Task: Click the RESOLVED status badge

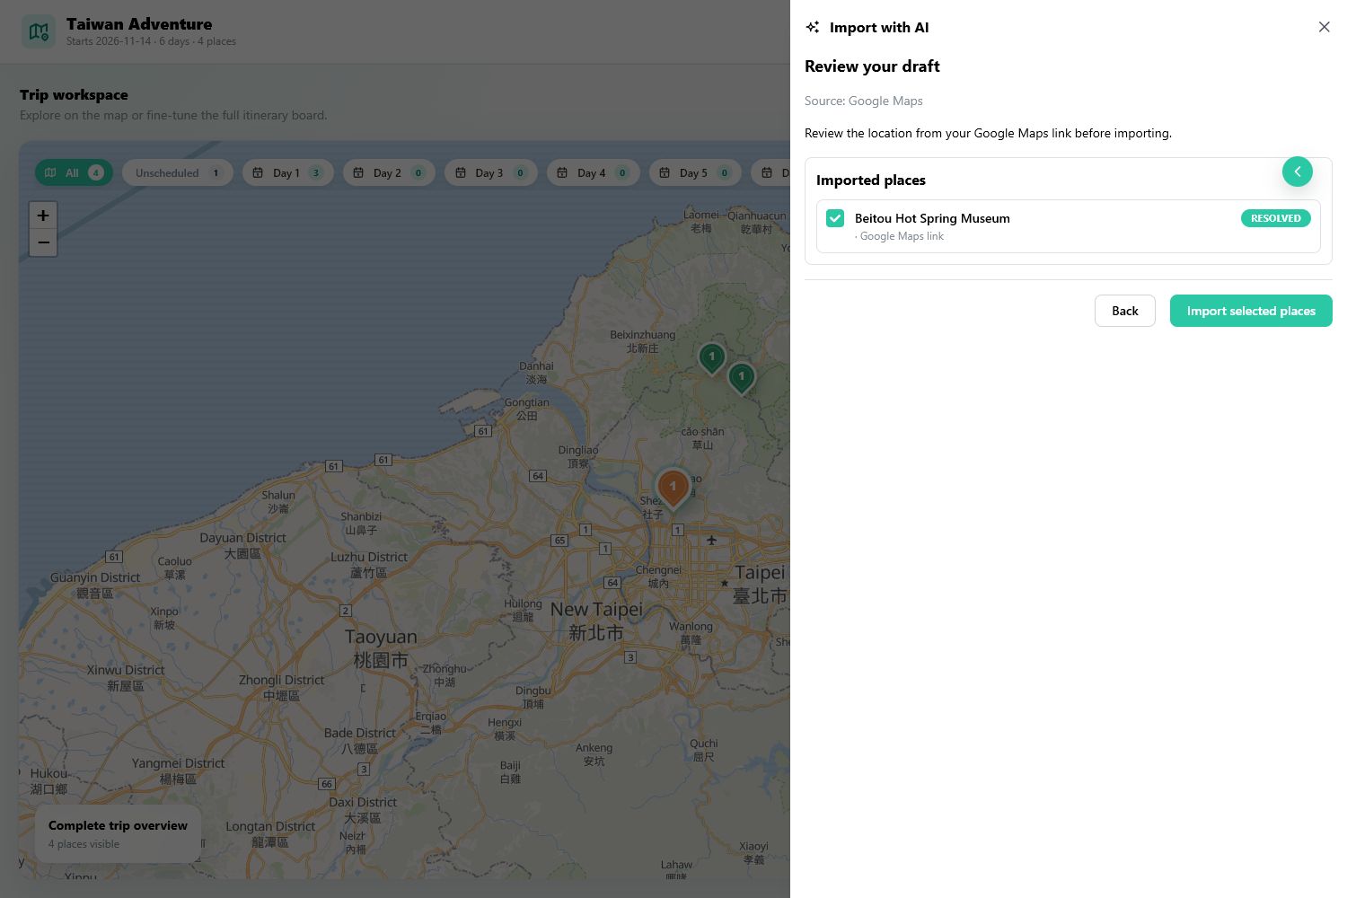Action: coord(1275,218)
